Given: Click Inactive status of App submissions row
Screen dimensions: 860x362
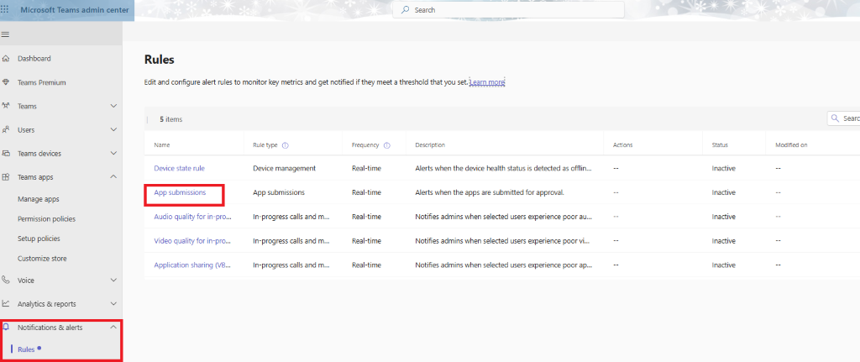Looking at the screenshot, I should [723, 192].
